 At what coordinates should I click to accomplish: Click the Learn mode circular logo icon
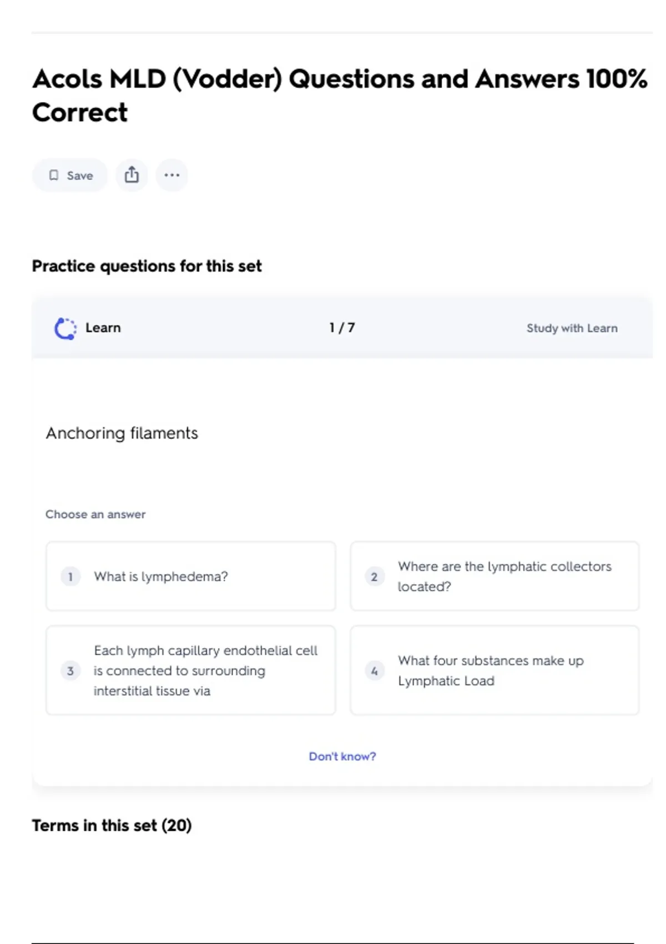pyautogui.click(x=65, y=328)
